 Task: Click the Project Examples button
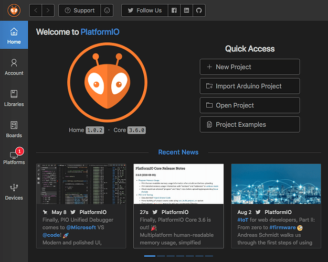coord(250,125)
